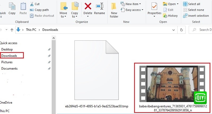The width and height of the screenshot is (212, 114).
Task: Select the castle video thumbnail
Action: pos(173,84)
